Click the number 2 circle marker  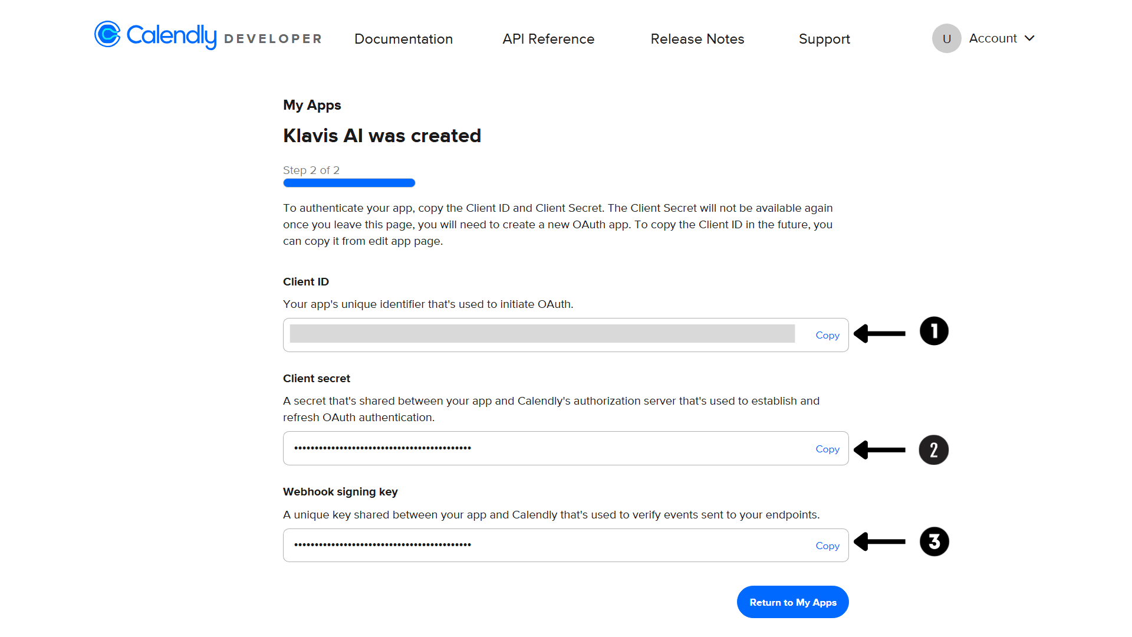pyautogui.click(x=934, y=450)
